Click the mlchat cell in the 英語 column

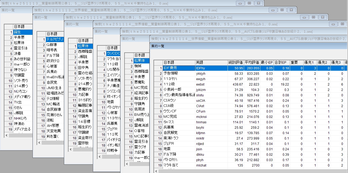pyautogui.click(x=211, y=165)
